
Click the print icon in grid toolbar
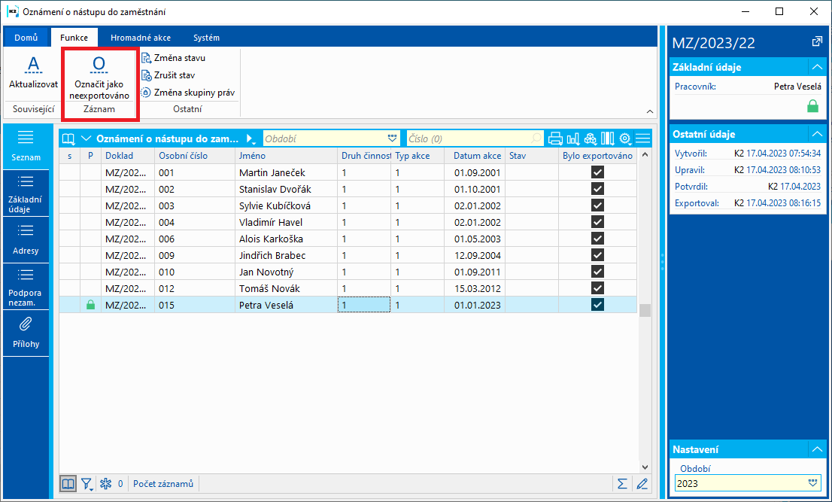[x=555, y=139]
